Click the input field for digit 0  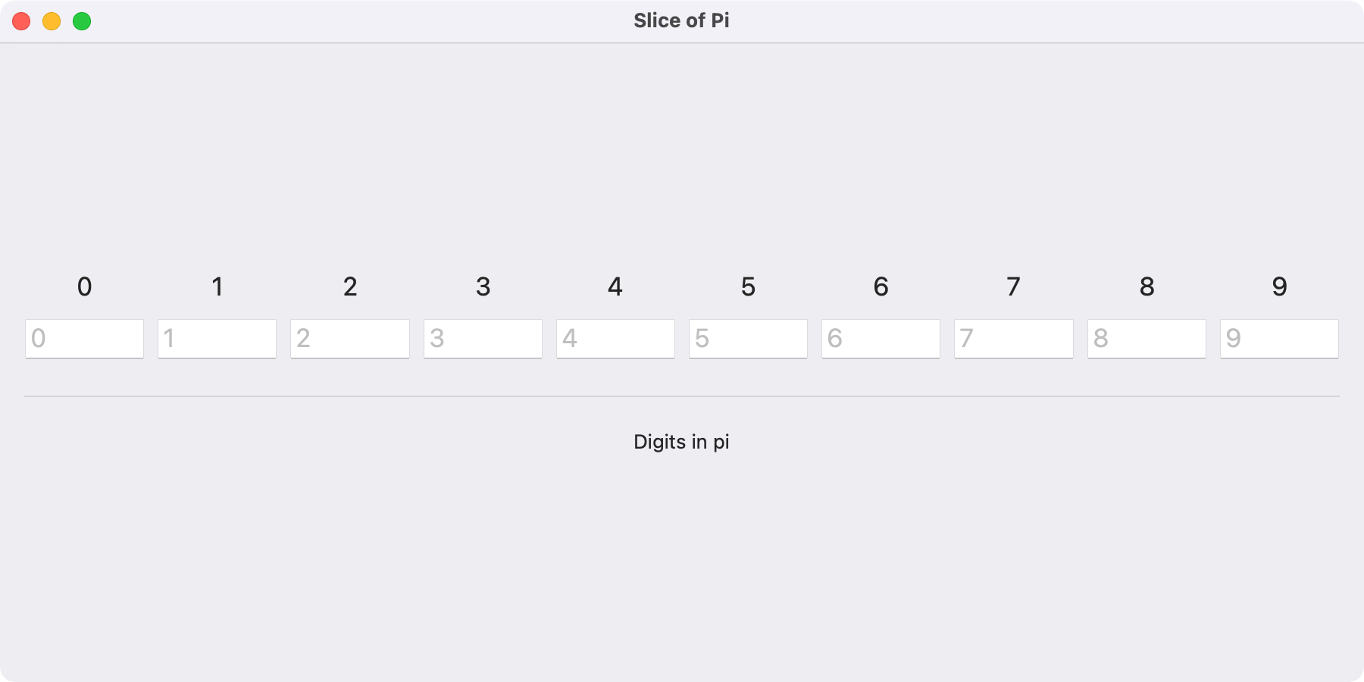pos(84,338)
